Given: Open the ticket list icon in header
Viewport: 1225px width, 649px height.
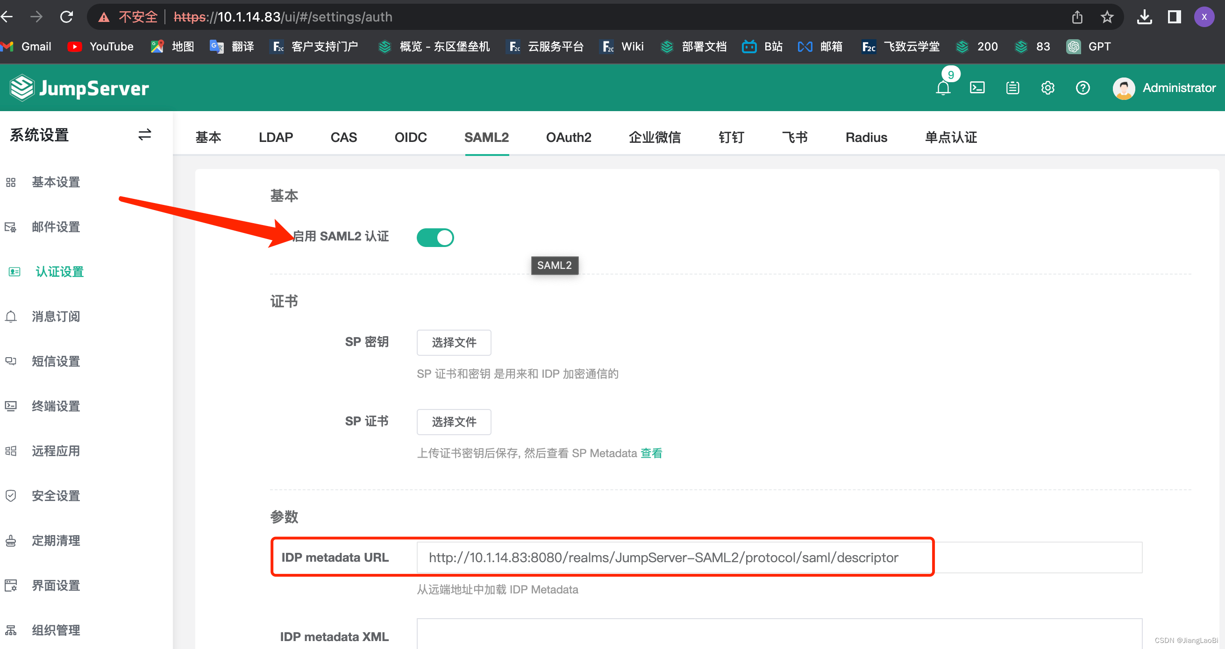Looking at the screenshot, I should tap(1012, 87).
